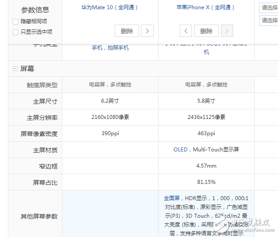Open the 手机，拍照手机 link under Mate 10
278x237 pixels.
click(x=110, y=48)
